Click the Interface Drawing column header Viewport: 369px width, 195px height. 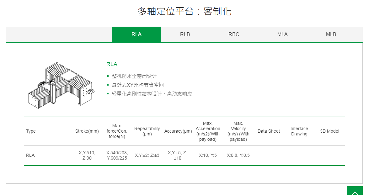[x=299, y=131]
